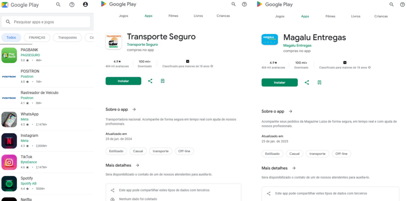Image resolution: width=407 pixels, height=201 pixels.
Task: Select the Todos filter chip
Action: (11, 38)
